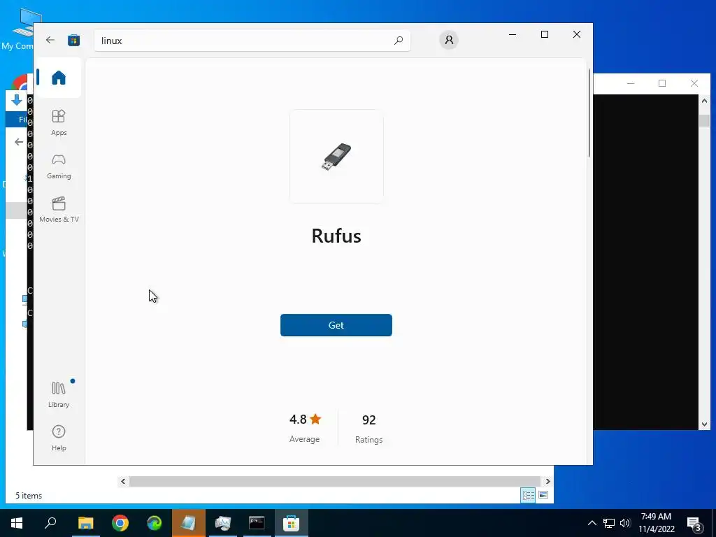Switch Explorer to details view icon

[x=528, y=495]
